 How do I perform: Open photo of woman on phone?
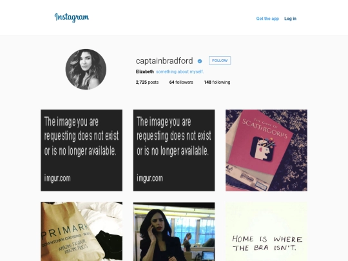click(x=174, y=231)
